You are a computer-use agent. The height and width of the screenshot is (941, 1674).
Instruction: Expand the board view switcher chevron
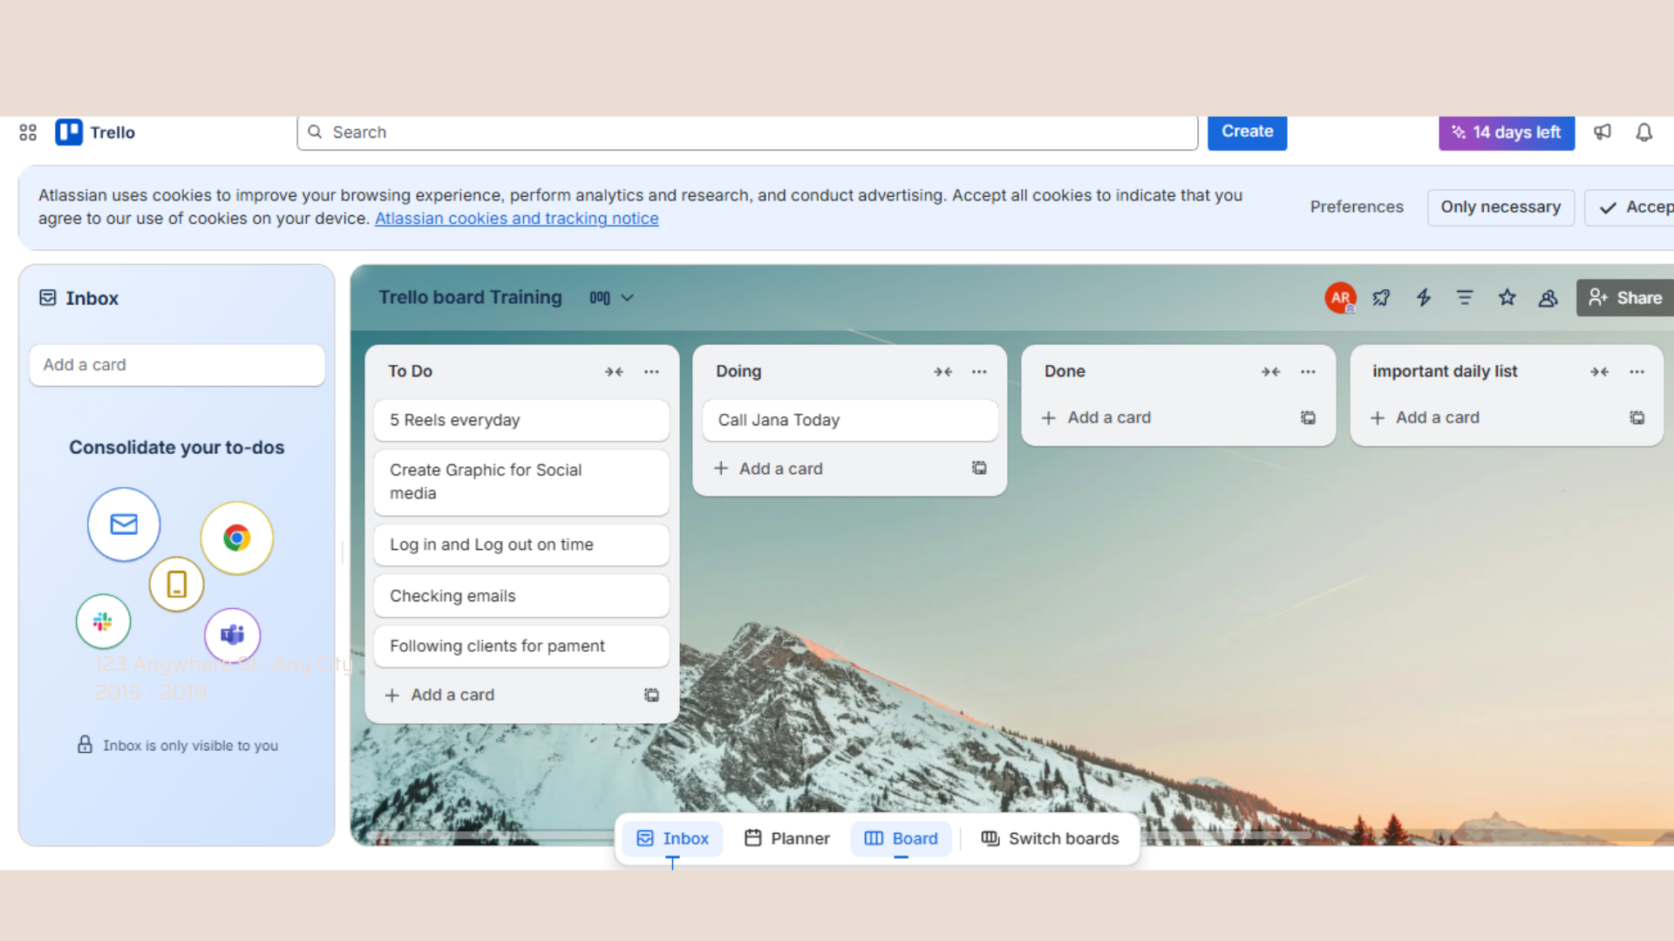click(x=627, y=298)
